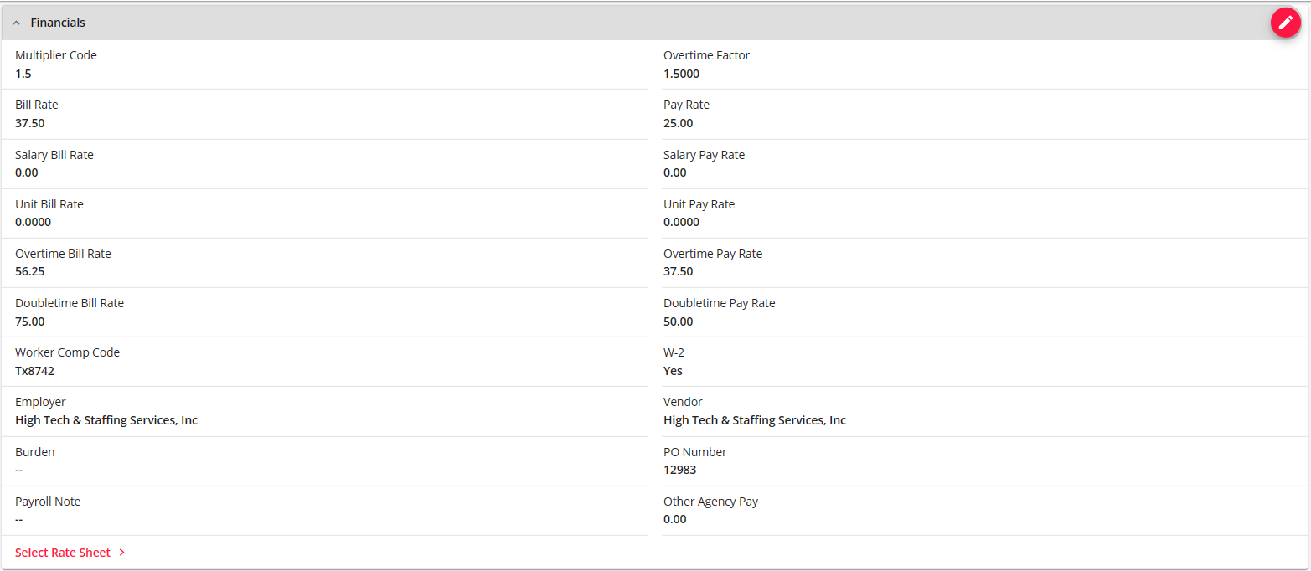
Task: Click the Bill Rate value 37.50
Action: pos(30,123)
